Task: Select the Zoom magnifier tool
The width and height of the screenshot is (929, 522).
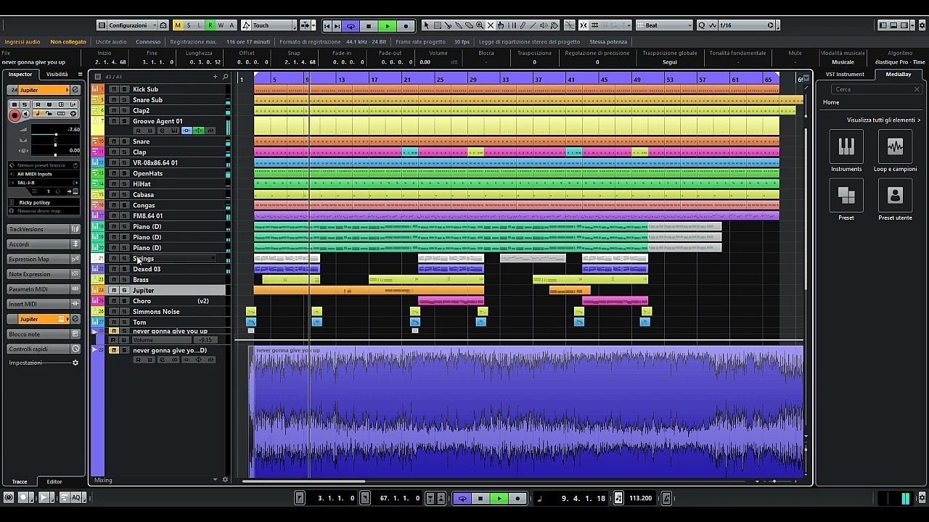Action: 480,25
